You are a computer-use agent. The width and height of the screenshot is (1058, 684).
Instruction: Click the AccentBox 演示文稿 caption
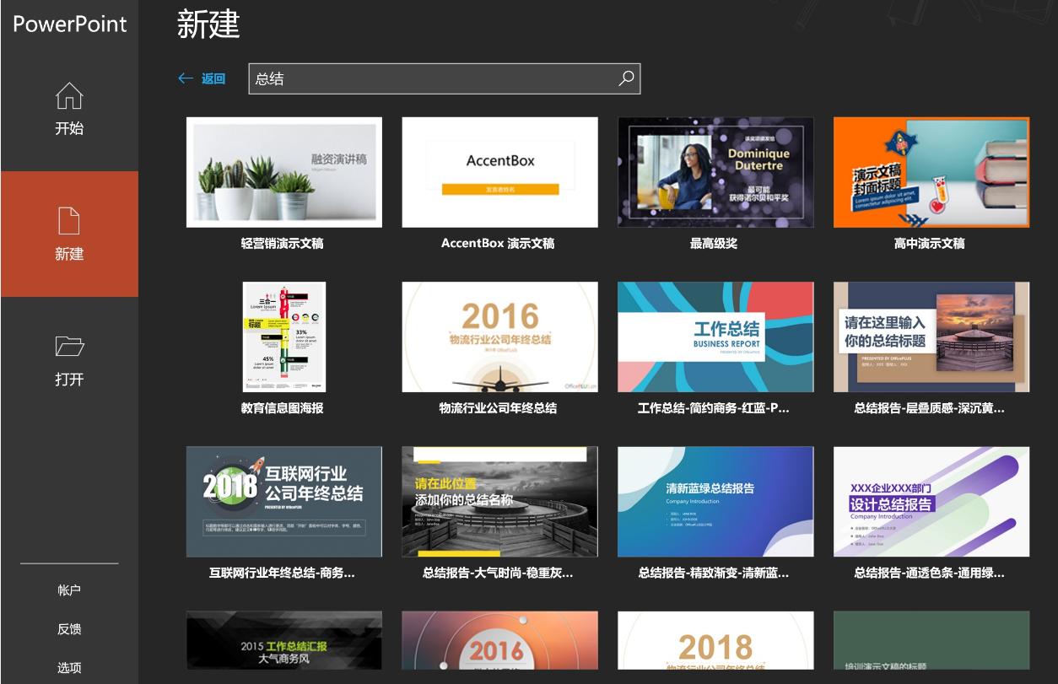498,243
